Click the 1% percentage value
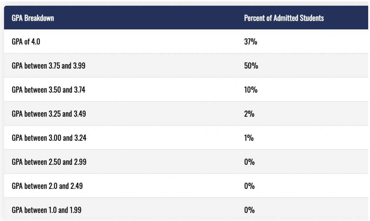This screenshot has width=370, height=221. (249, 138)
